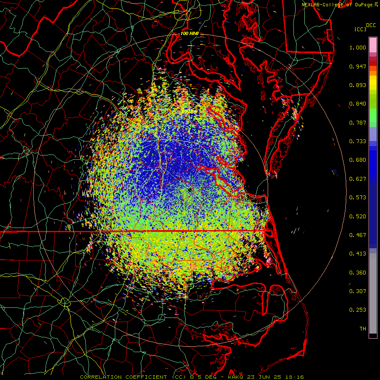Viewport: 380px width, 380px height.
Task: Select the 0.573 scale value
Action: (x=358, y=198)
